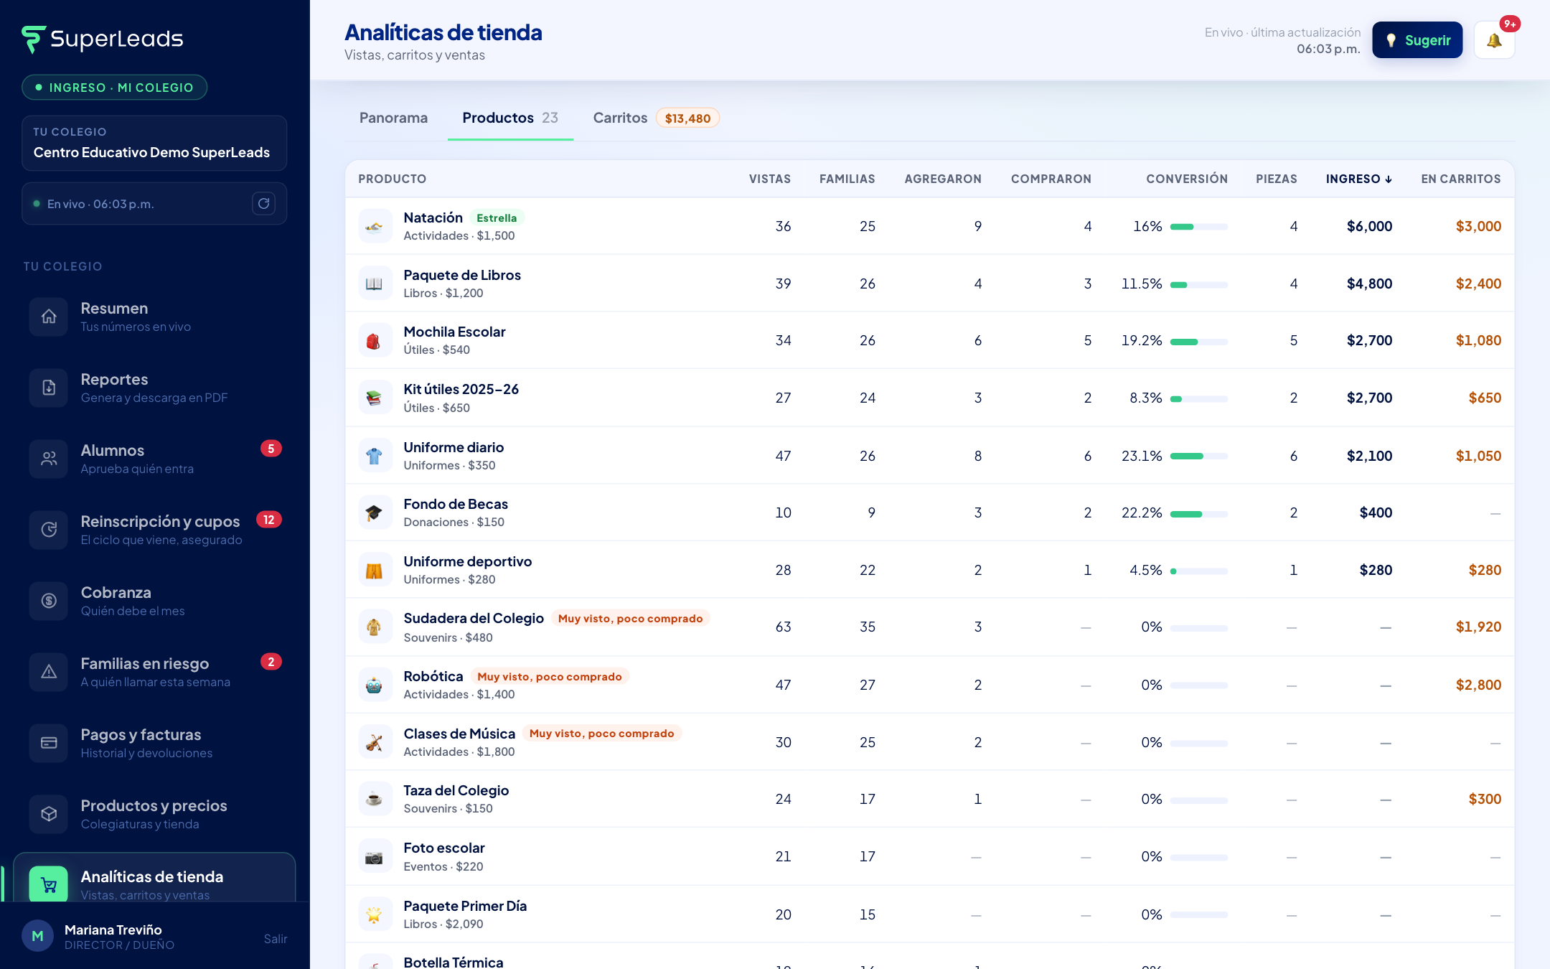Sort by the Vistas column header

tap(769, 179)
